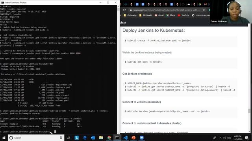Open the People icon in the system tray

point(215,137)
